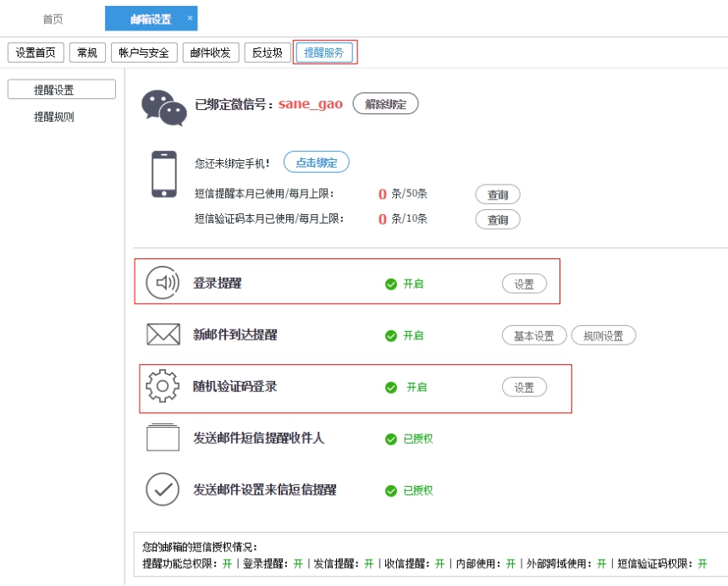Toggle the 新邮件到达提醒 开启 status
The image size is (728, 586).
point(404,335)
